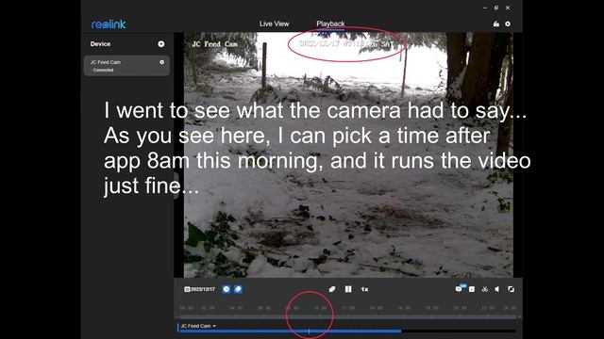
Task: Minimize the Reolink window
Action: pos(485,8)
